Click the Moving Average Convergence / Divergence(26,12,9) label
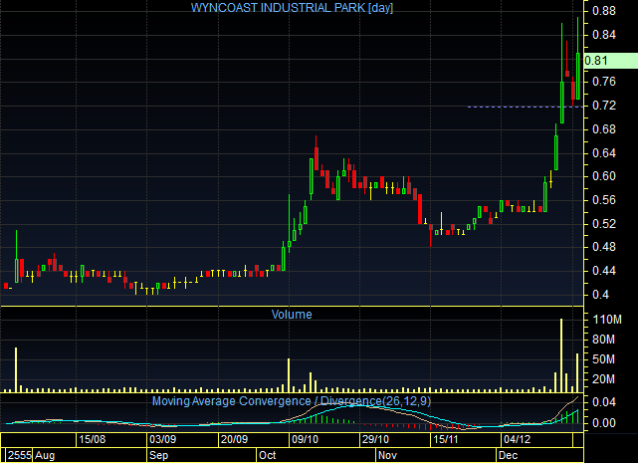The height and width of the screenshot is (463, 638). 292,401
